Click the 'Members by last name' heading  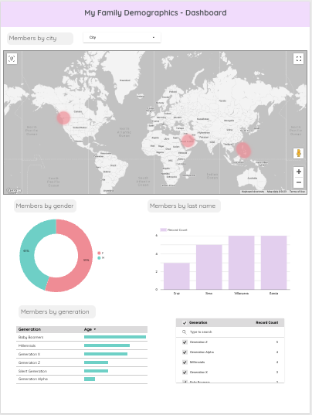pos(182,206)
